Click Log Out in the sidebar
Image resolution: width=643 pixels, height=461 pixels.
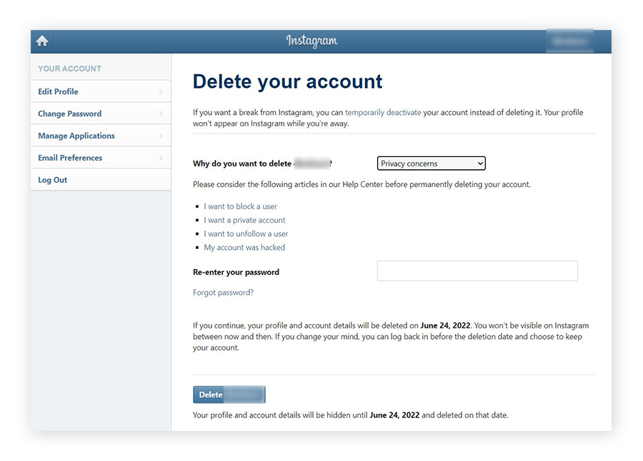[52, 180]
